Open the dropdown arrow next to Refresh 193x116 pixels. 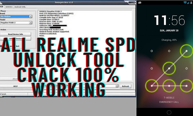tap(117, 86)
